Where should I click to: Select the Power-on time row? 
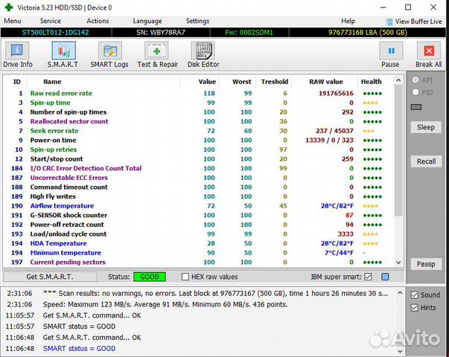coord(197,140)
